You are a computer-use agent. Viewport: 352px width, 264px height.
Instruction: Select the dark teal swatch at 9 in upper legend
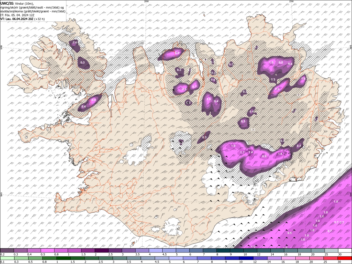tap(223, 251)
